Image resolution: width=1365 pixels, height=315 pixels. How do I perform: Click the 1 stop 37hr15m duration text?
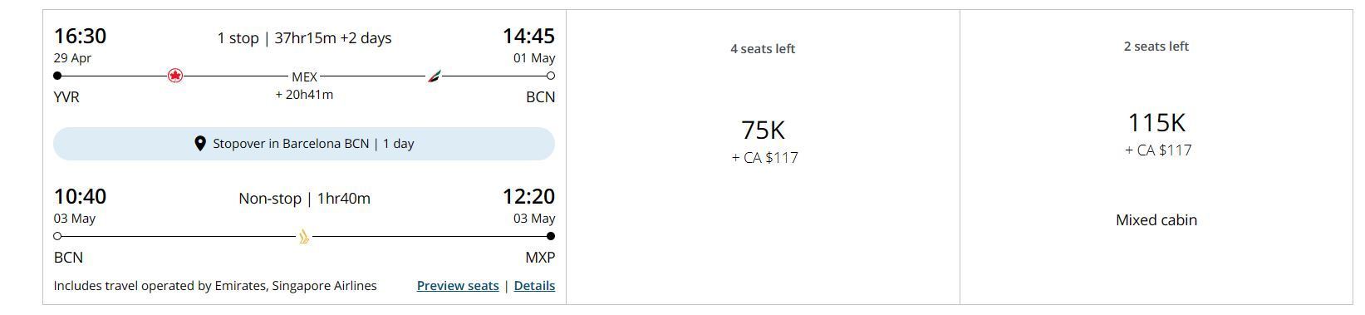pos(304,38)
